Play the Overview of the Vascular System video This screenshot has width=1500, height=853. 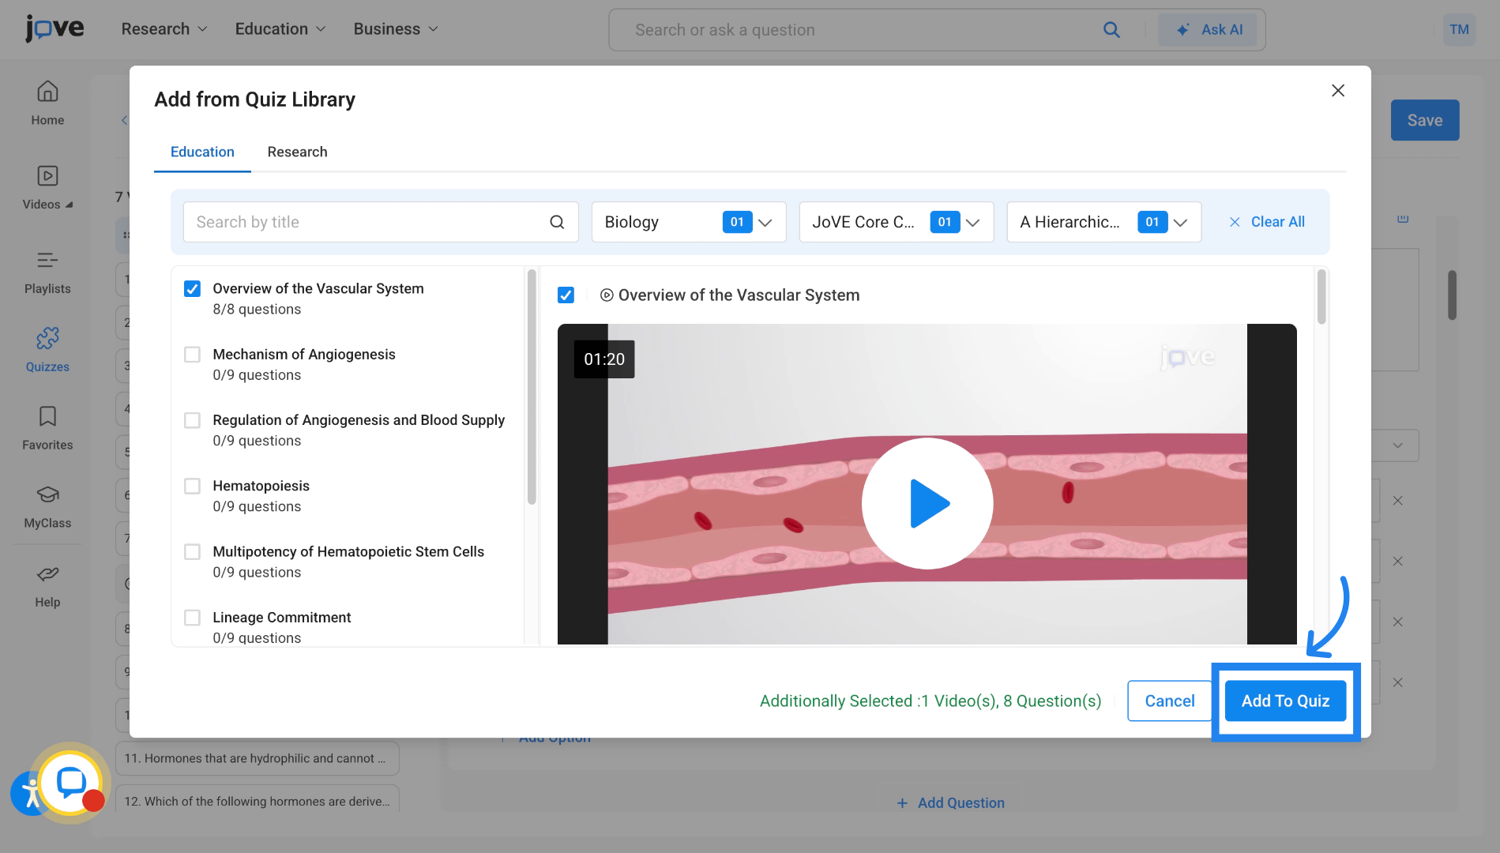pos(927,503)
